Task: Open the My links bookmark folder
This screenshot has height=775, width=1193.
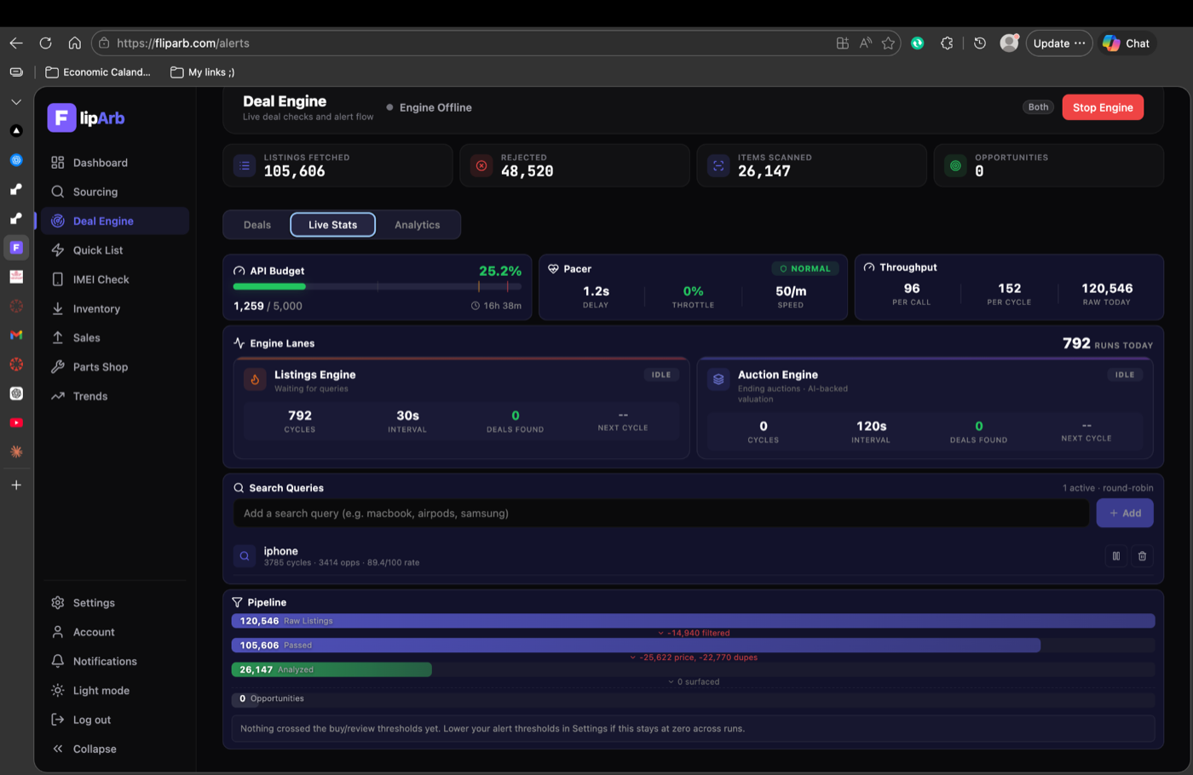Action: 202,72
